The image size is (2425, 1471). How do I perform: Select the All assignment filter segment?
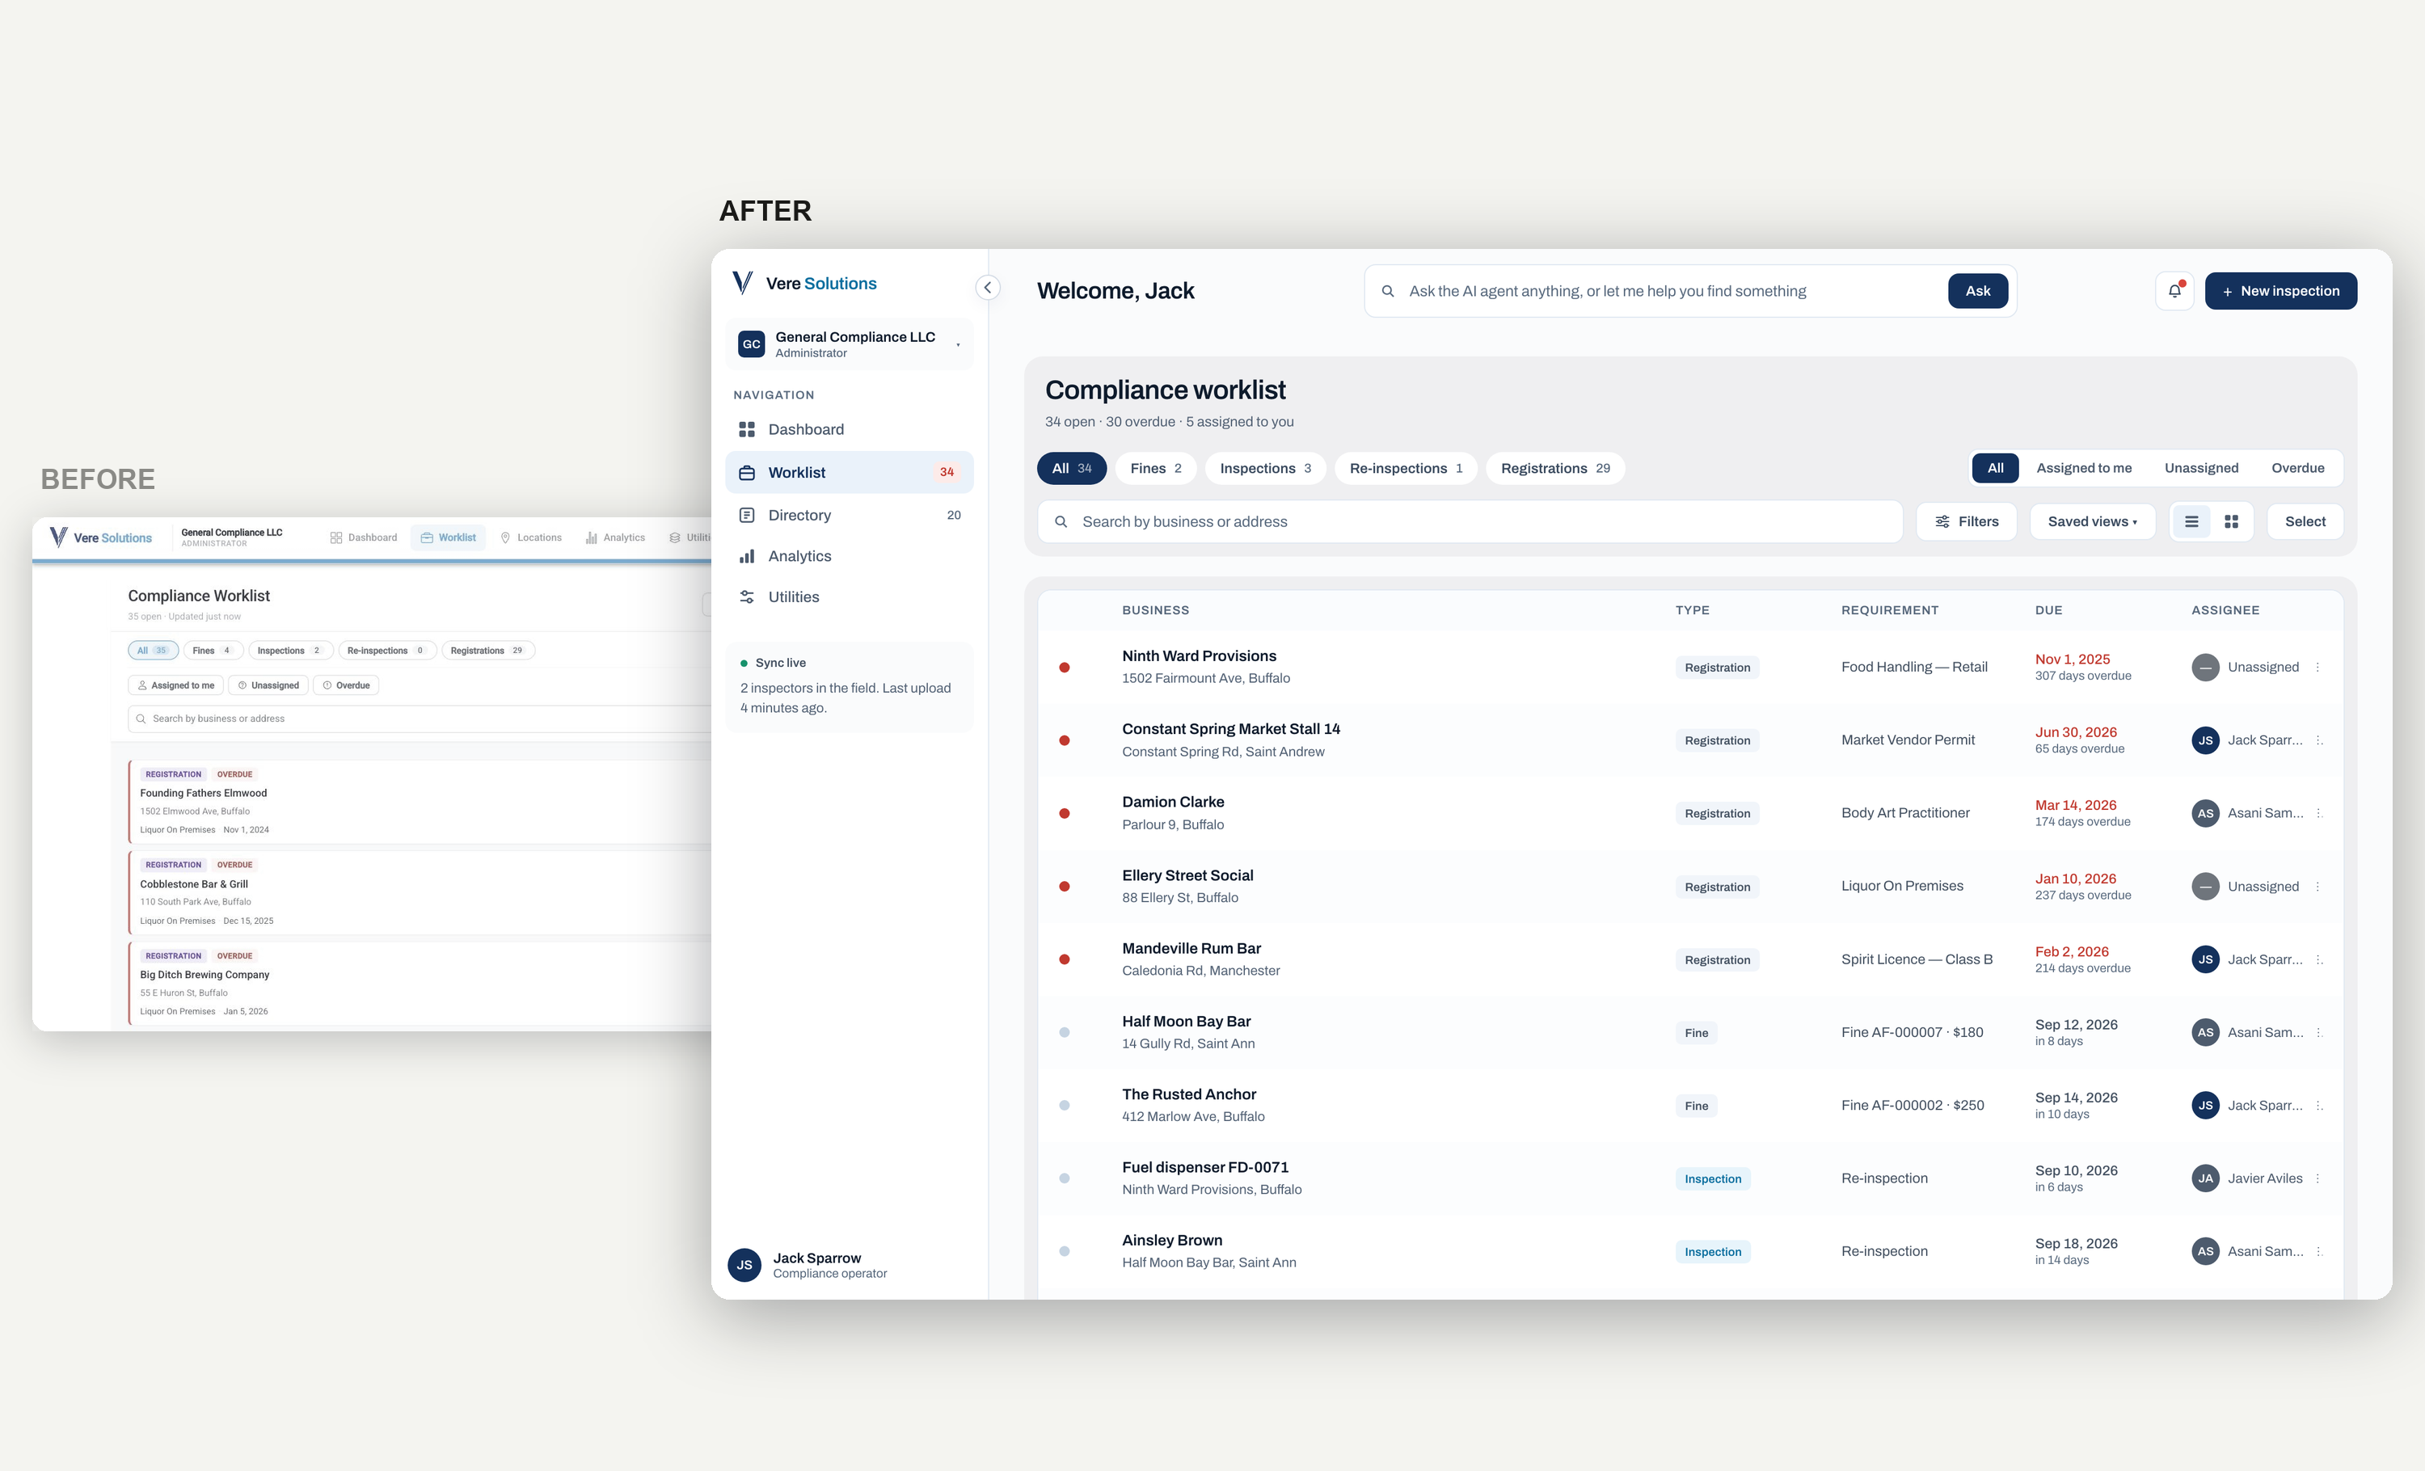point(1995,468)
